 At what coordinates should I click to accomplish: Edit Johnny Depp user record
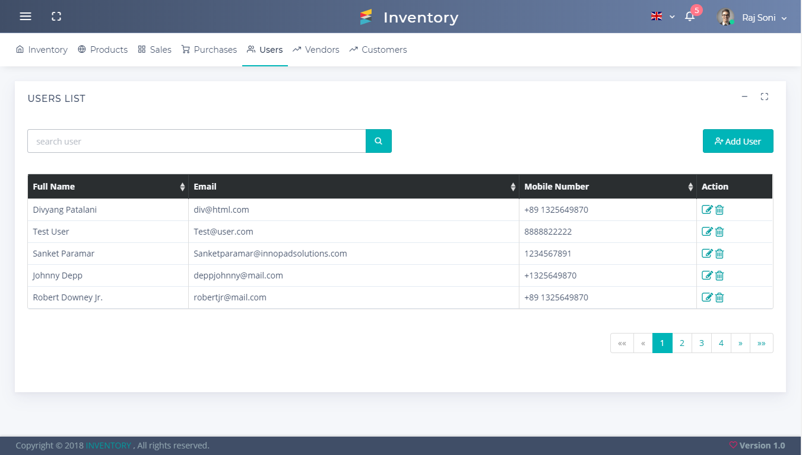point(706,275)
